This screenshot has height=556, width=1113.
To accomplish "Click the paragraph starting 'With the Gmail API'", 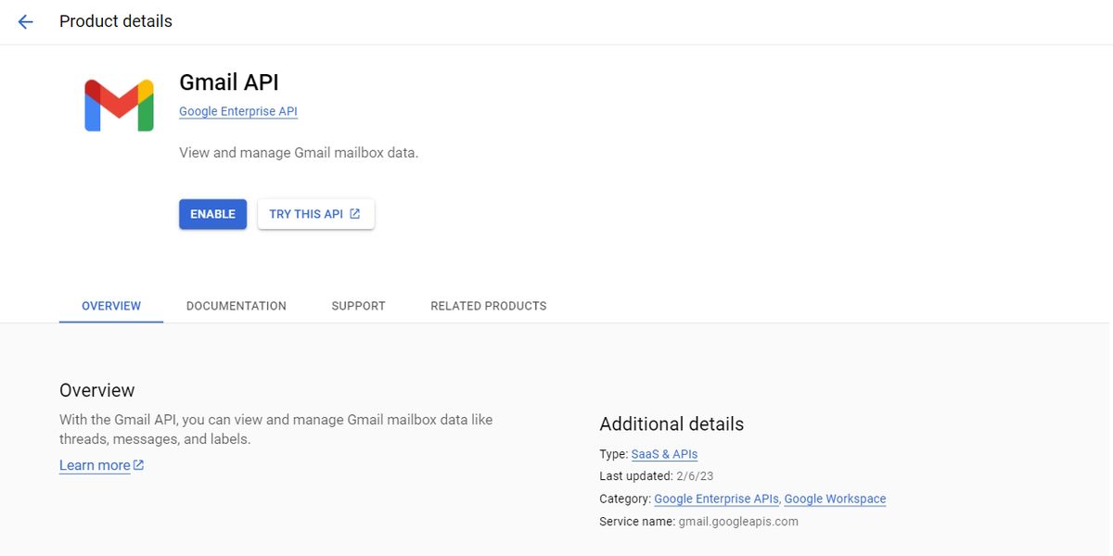I will point(276,429).
